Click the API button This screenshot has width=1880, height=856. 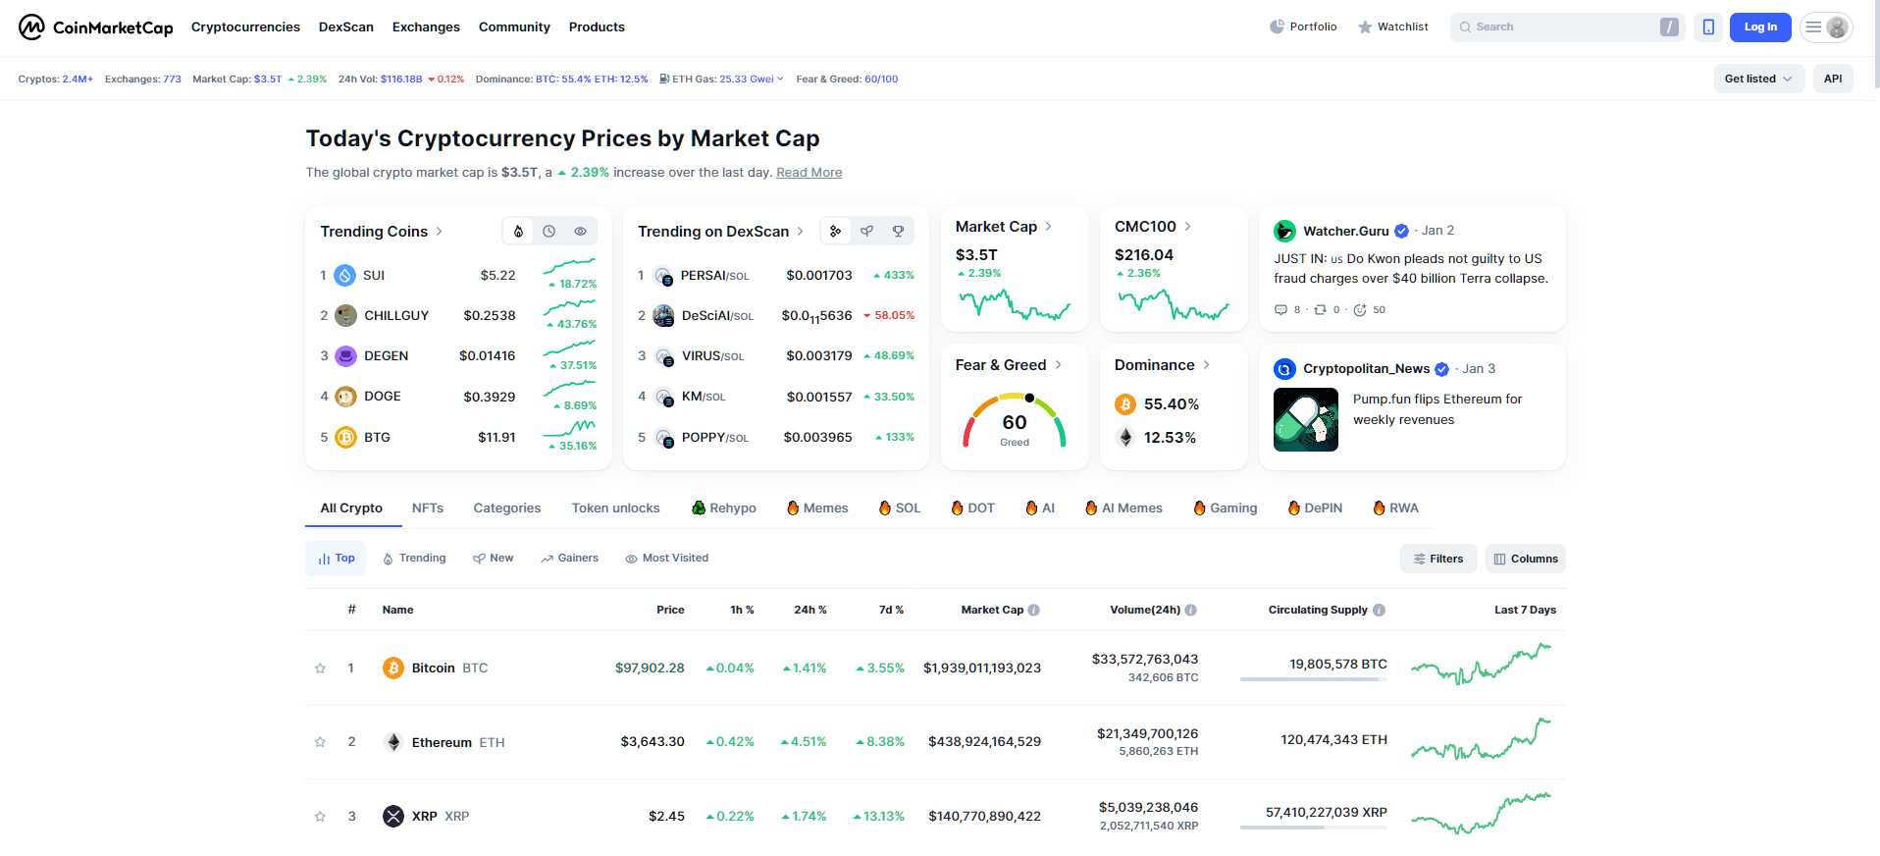(1833, 80)
